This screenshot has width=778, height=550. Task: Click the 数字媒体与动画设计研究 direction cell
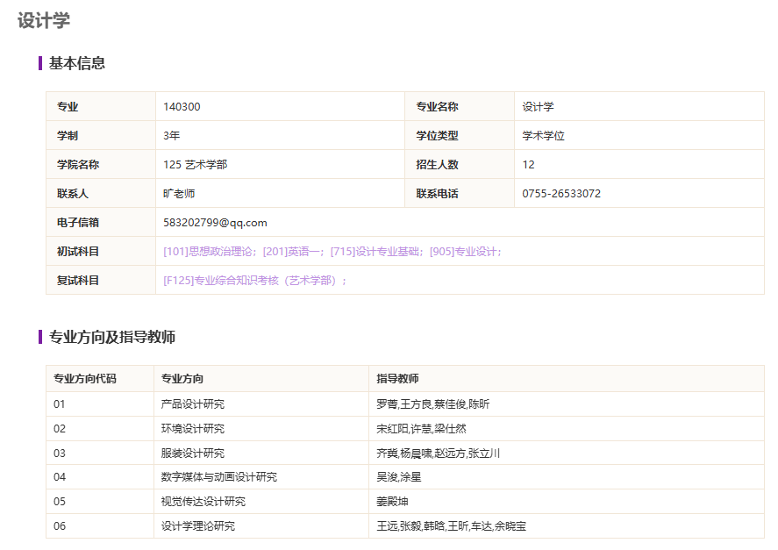click(219, 477)
